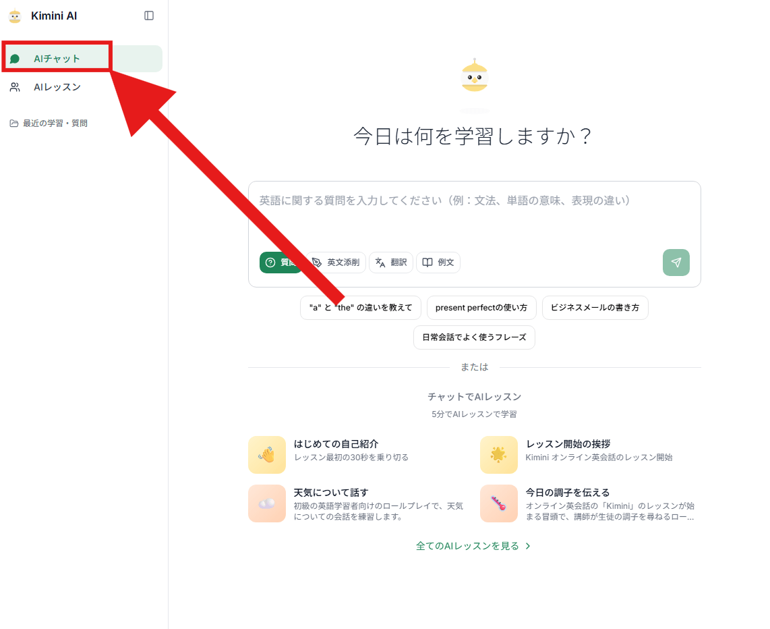Click the Kimini AI robot logo

click(x=15, y=16)
